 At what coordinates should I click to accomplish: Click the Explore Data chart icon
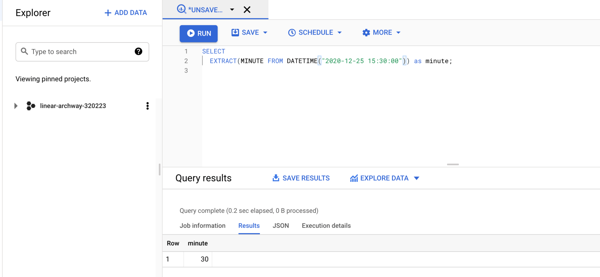coord(354,178)
